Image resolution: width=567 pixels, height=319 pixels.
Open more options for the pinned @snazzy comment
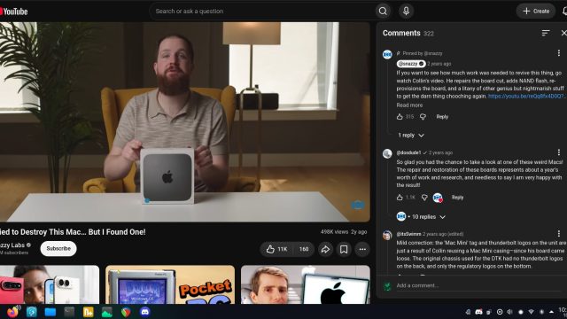(x=559, y=53)
